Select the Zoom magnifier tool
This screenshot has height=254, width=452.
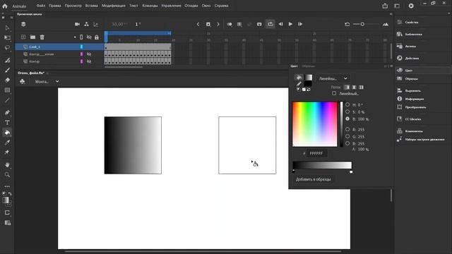point(7,174)
